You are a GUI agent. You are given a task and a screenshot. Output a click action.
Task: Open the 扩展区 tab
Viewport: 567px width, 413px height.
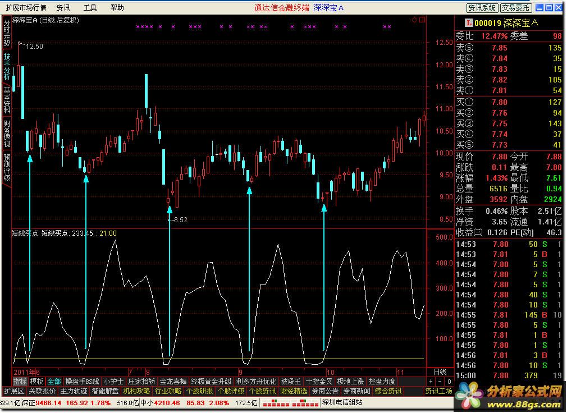(x=13, y=391)
